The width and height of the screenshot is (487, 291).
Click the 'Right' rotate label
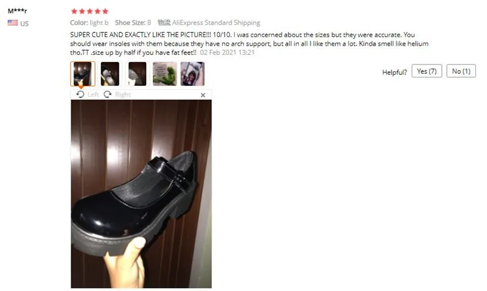point(123,94)
